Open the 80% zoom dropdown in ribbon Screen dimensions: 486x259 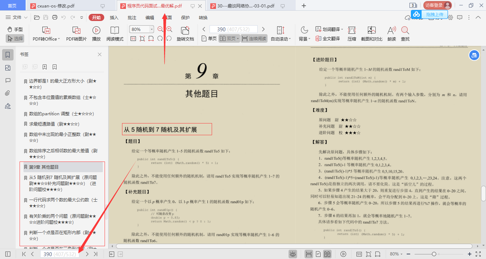[152, 29]
